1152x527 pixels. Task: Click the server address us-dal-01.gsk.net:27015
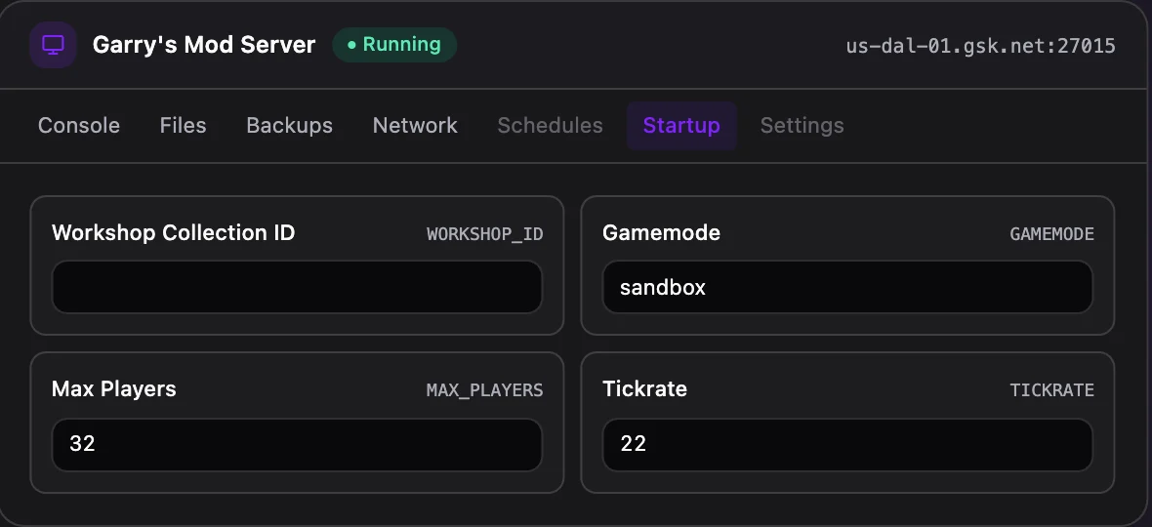pyautogui.click(x=981, y=46)
